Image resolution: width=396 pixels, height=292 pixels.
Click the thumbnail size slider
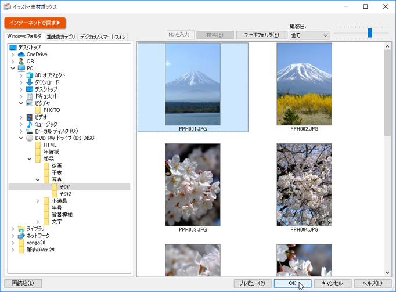[x=369, y=33]
